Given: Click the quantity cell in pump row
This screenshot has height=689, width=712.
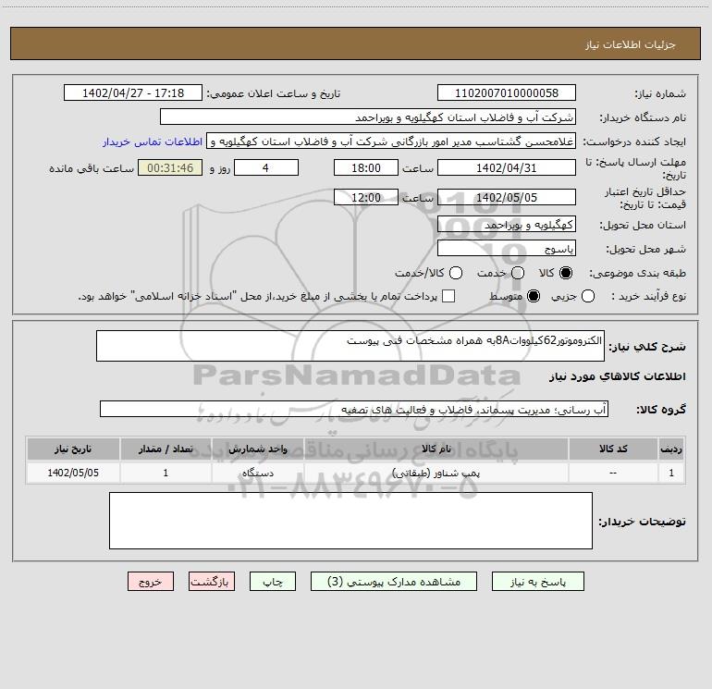Looking at the screenshot, I should point(166,473).
